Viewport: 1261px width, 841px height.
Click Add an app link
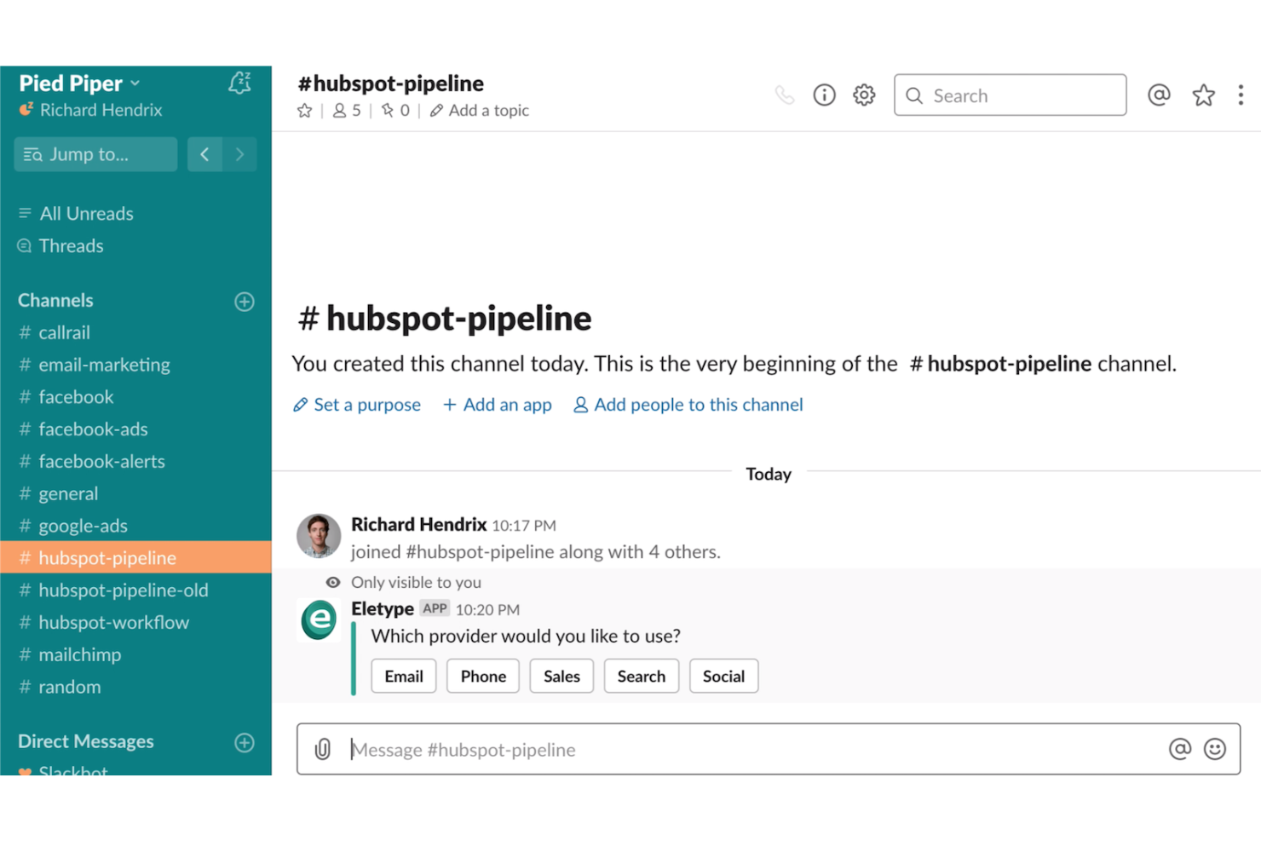498,405
